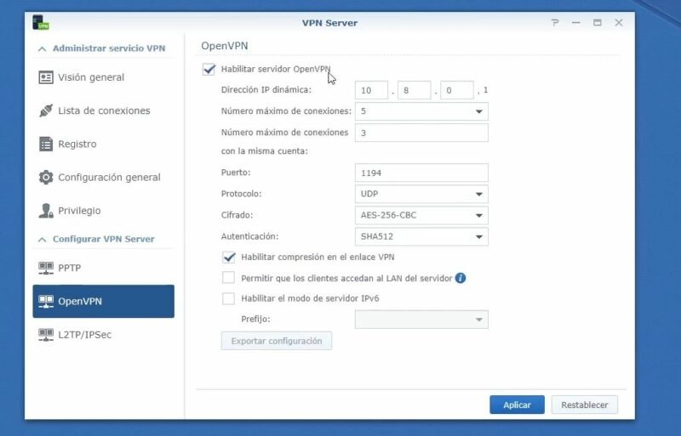
Task: Click the Lista de conexiones plug icon
Action: tap(46, 110)
